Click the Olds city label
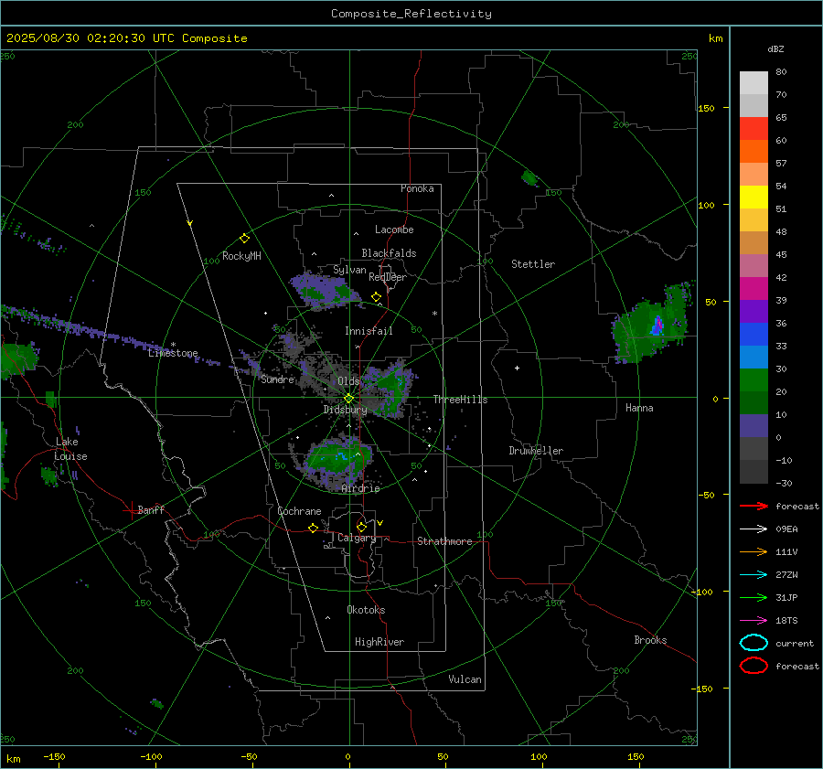823x769 pixels. coord(348,381)
